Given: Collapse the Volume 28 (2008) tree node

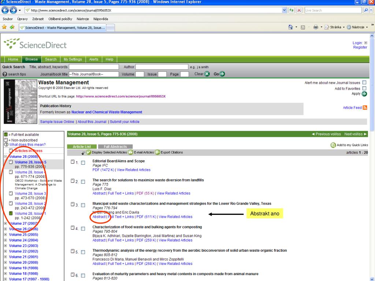Looking at the screenshot, I should point(5,157).
